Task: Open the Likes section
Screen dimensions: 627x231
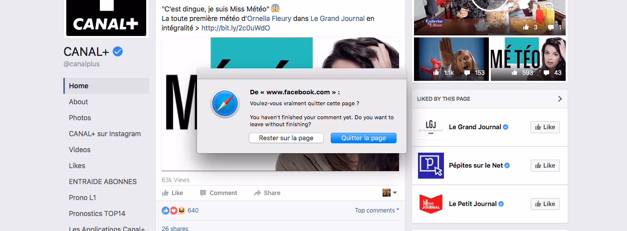Action: coord(77,166)
